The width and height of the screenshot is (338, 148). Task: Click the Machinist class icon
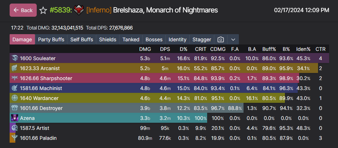pos(14,88)
